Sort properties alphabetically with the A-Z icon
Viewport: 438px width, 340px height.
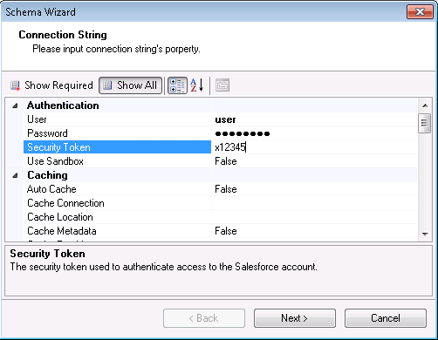197,85
